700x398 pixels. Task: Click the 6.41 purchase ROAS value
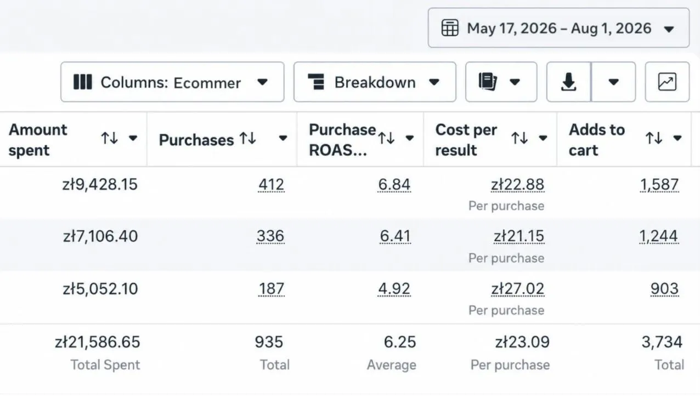click(x=395, y=237)
